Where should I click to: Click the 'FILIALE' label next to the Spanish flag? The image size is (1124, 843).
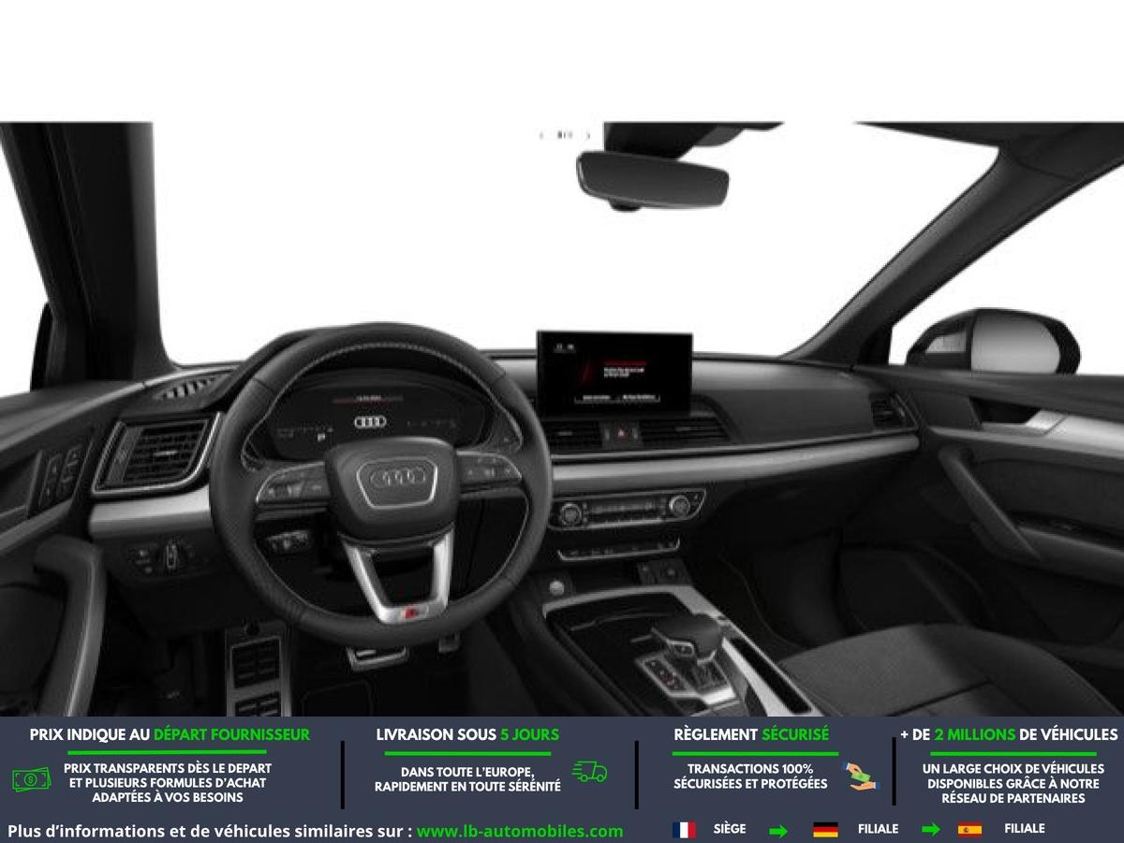(1024, 829)
